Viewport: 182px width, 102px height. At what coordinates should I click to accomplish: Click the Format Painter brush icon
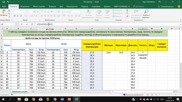pyautogui.click(x=9, y=17)
